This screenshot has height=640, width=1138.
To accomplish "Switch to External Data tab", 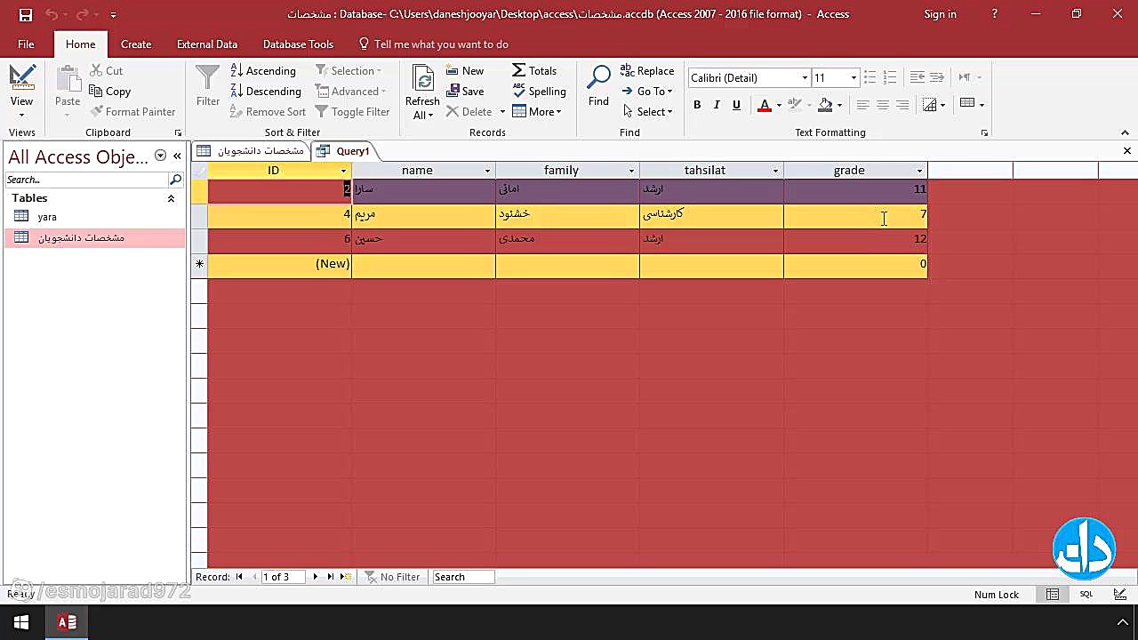I will pos(207,44).
